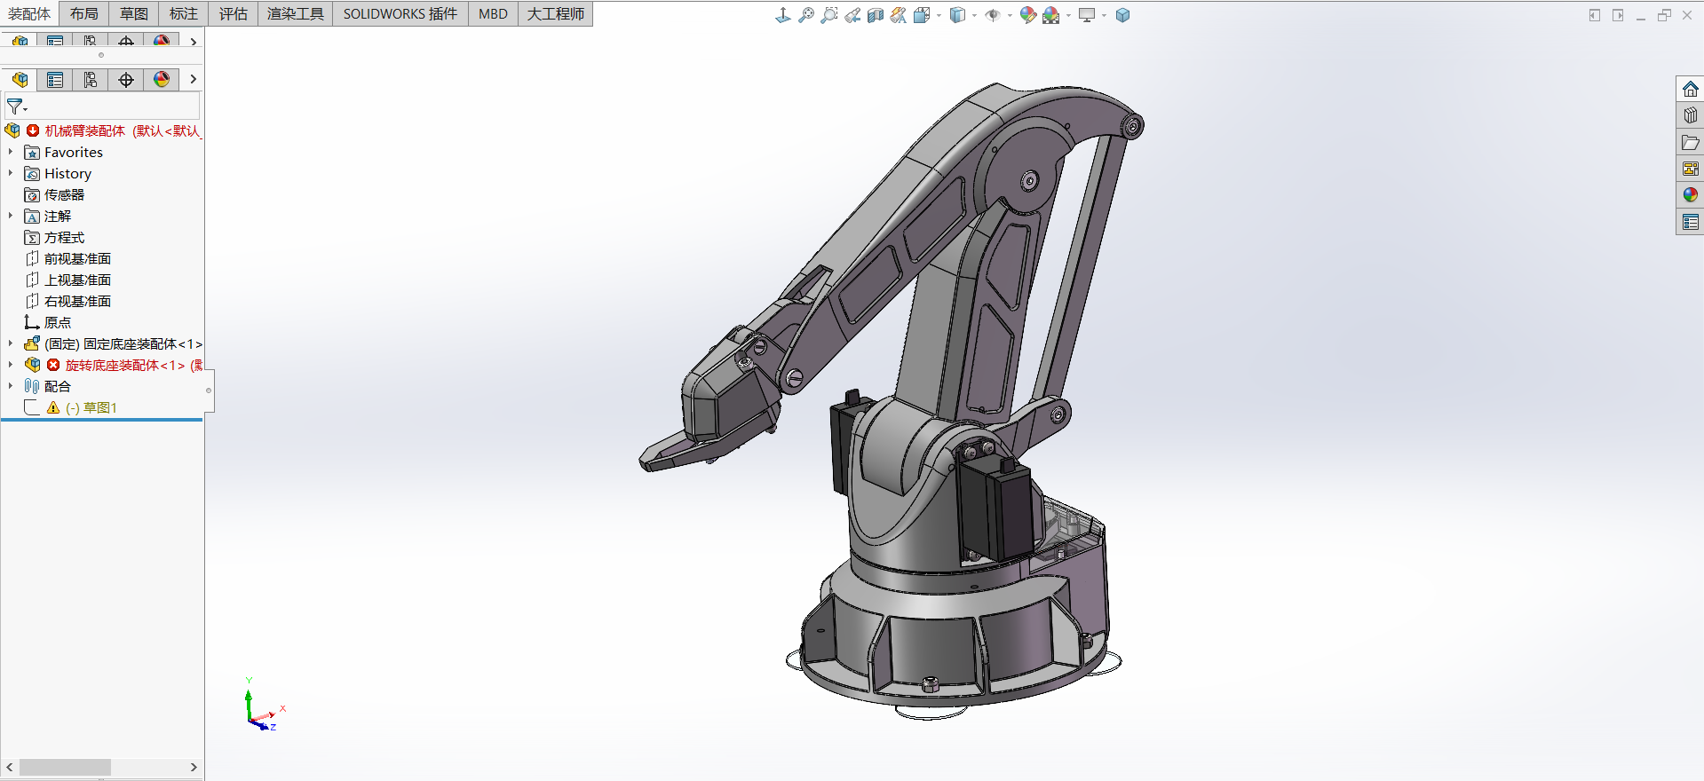Select the Zoom to Area tool
Screen dimensions: 1704x781
[x=829, y=15]
